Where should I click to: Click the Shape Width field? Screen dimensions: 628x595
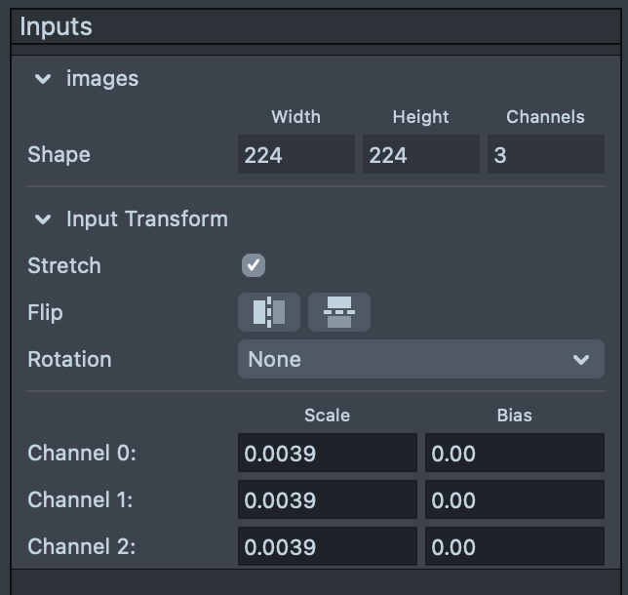click(x=295, y=155)
